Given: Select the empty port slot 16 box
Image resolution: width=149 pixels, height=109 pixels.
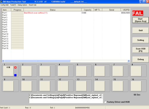Looking at the screenshot, I should tap(136, 86).
